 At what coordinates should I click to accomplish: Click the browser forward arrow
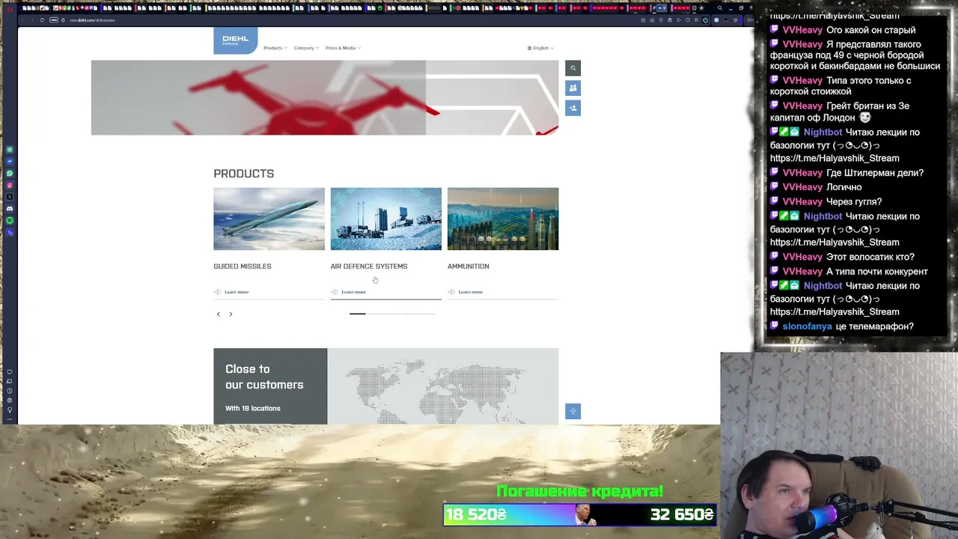(31, 20)
